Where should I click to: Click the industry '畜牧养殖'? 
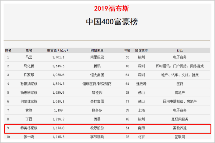point(180,128)
